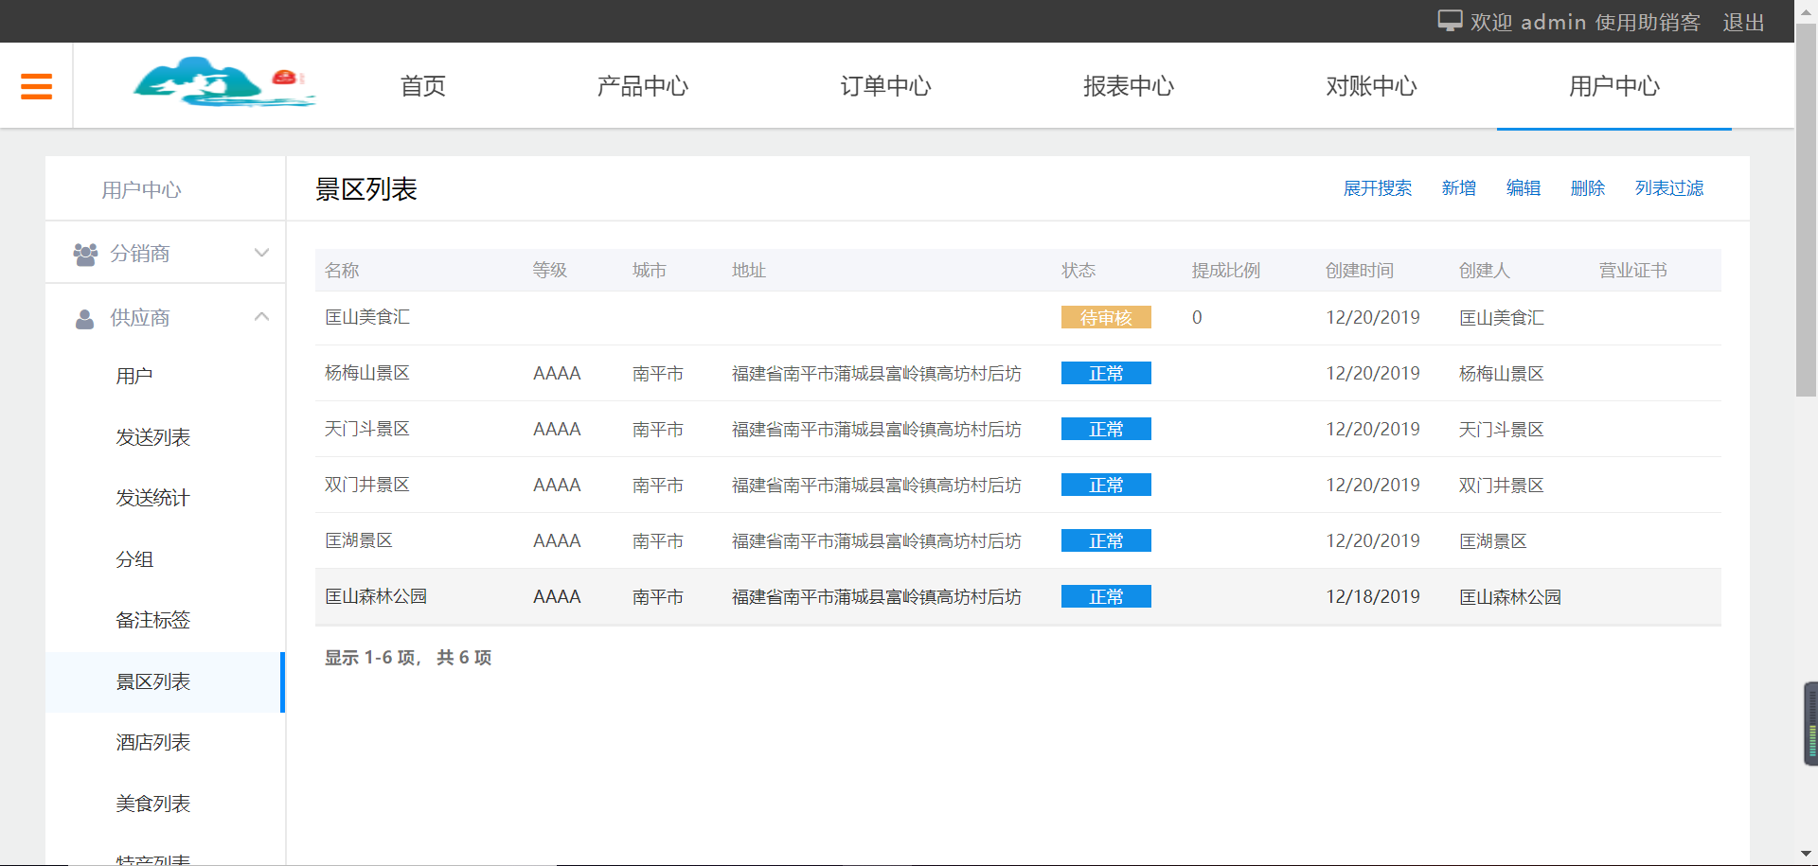Click the 新增 link to add

tap(1458, 188)
